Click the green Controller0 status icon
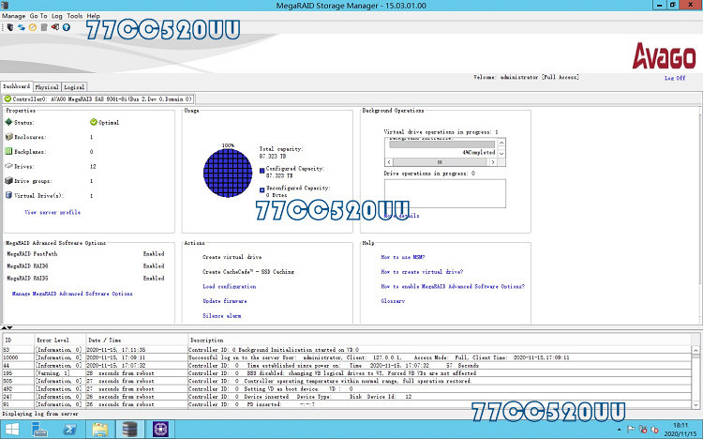Viewport: 703px width, 439px height. point(7,98)
